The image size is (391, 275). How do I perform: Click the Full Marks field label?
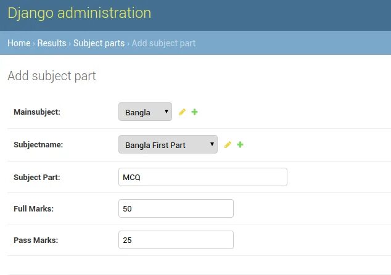tap(33, 208)
